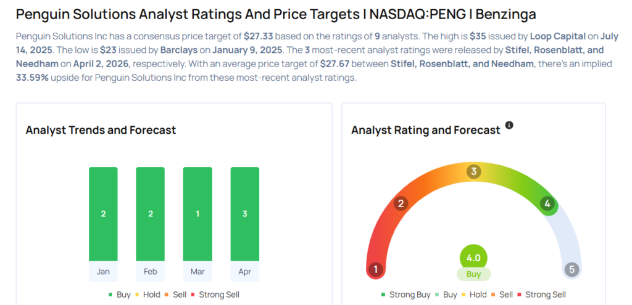Image resolution: width=632 pixels, height=305 pixels.
Task: Click the Strong Buy legend swatch under gauge
Action: (384, 295)
